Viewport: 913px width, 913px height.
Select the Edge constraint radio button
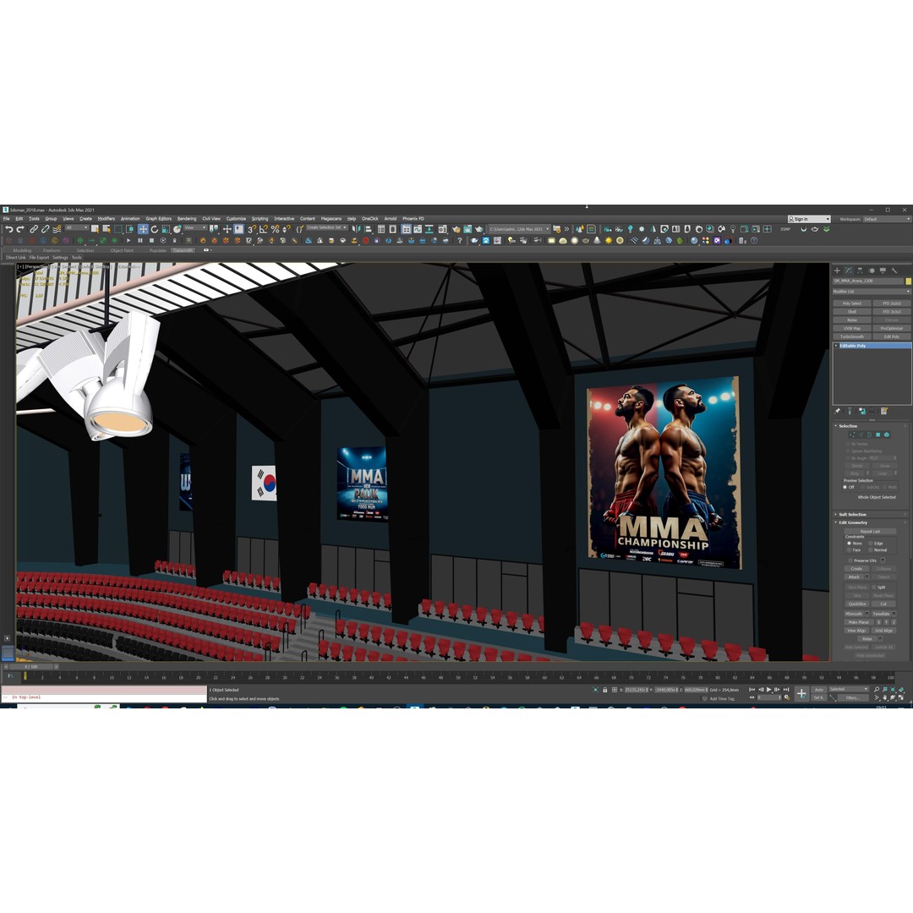coord(871,544)
